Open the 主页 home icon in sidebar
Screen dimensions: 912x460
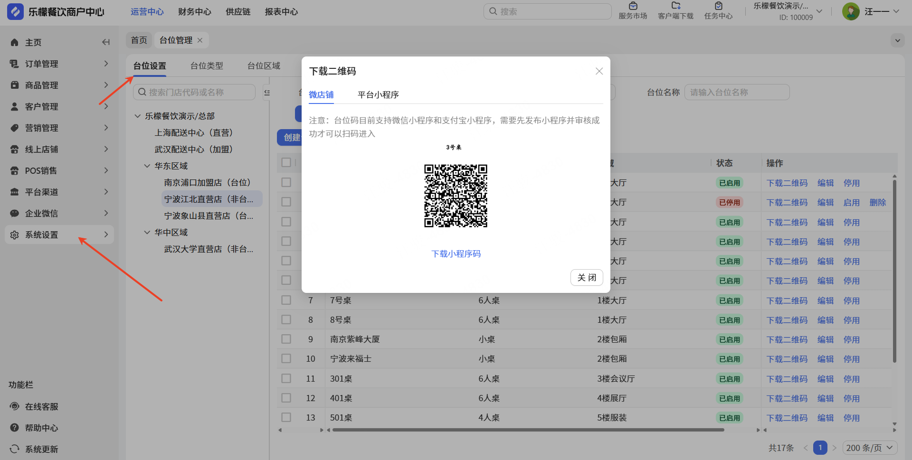[15, 42]
